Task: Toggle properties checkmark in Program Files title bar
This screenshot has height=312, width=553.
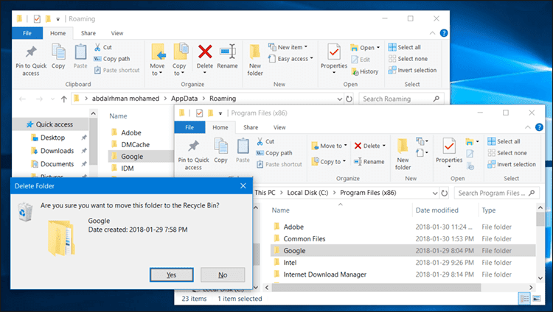Action: click(x=199, y=113)
